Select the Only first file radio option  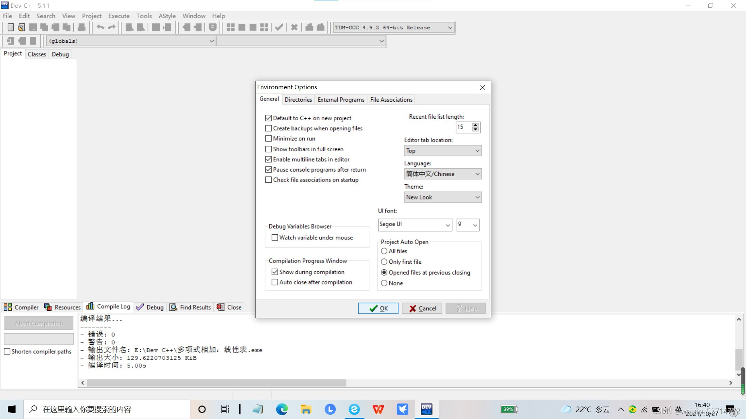click(384, 262)
